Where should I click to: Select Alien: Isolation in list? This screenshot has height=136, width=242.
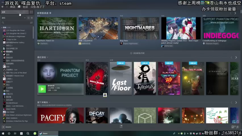[11, 118]
